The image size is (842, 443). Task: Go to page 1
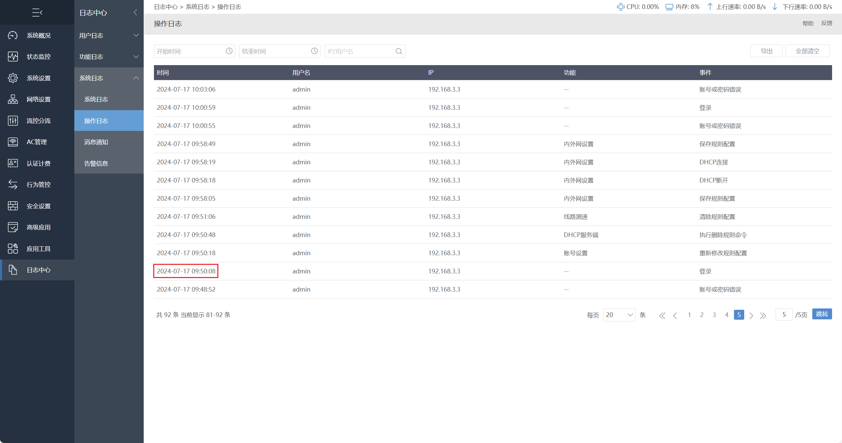click(689, 315)
